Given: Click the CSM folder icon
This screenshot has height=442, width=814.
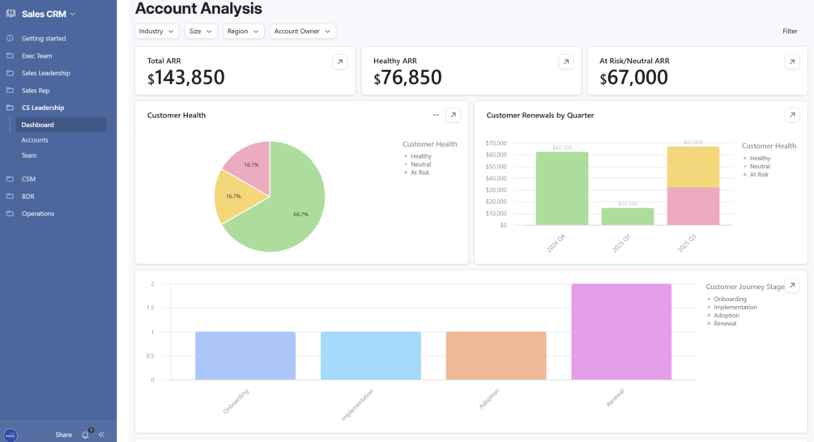Looking at the screenshot, I should pos(10,179).
